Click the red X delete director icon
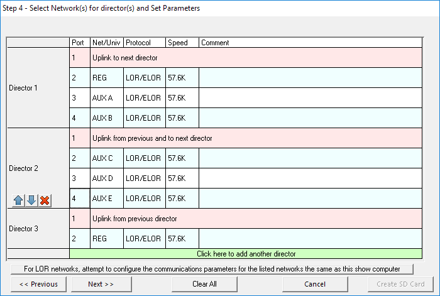This screenshot has width=440, height=296. 45,200
